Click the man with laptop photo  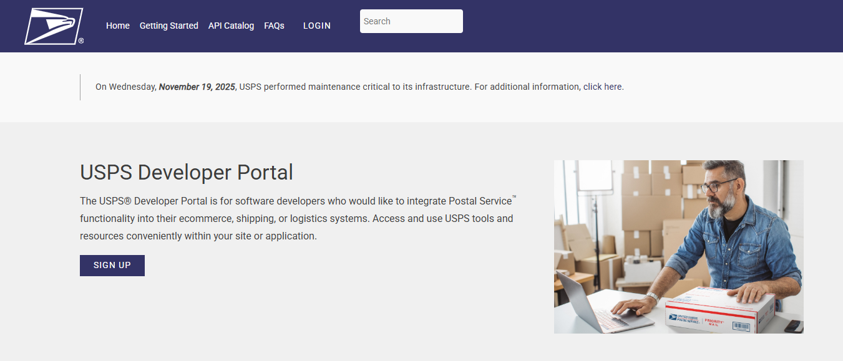pos(679,247)
